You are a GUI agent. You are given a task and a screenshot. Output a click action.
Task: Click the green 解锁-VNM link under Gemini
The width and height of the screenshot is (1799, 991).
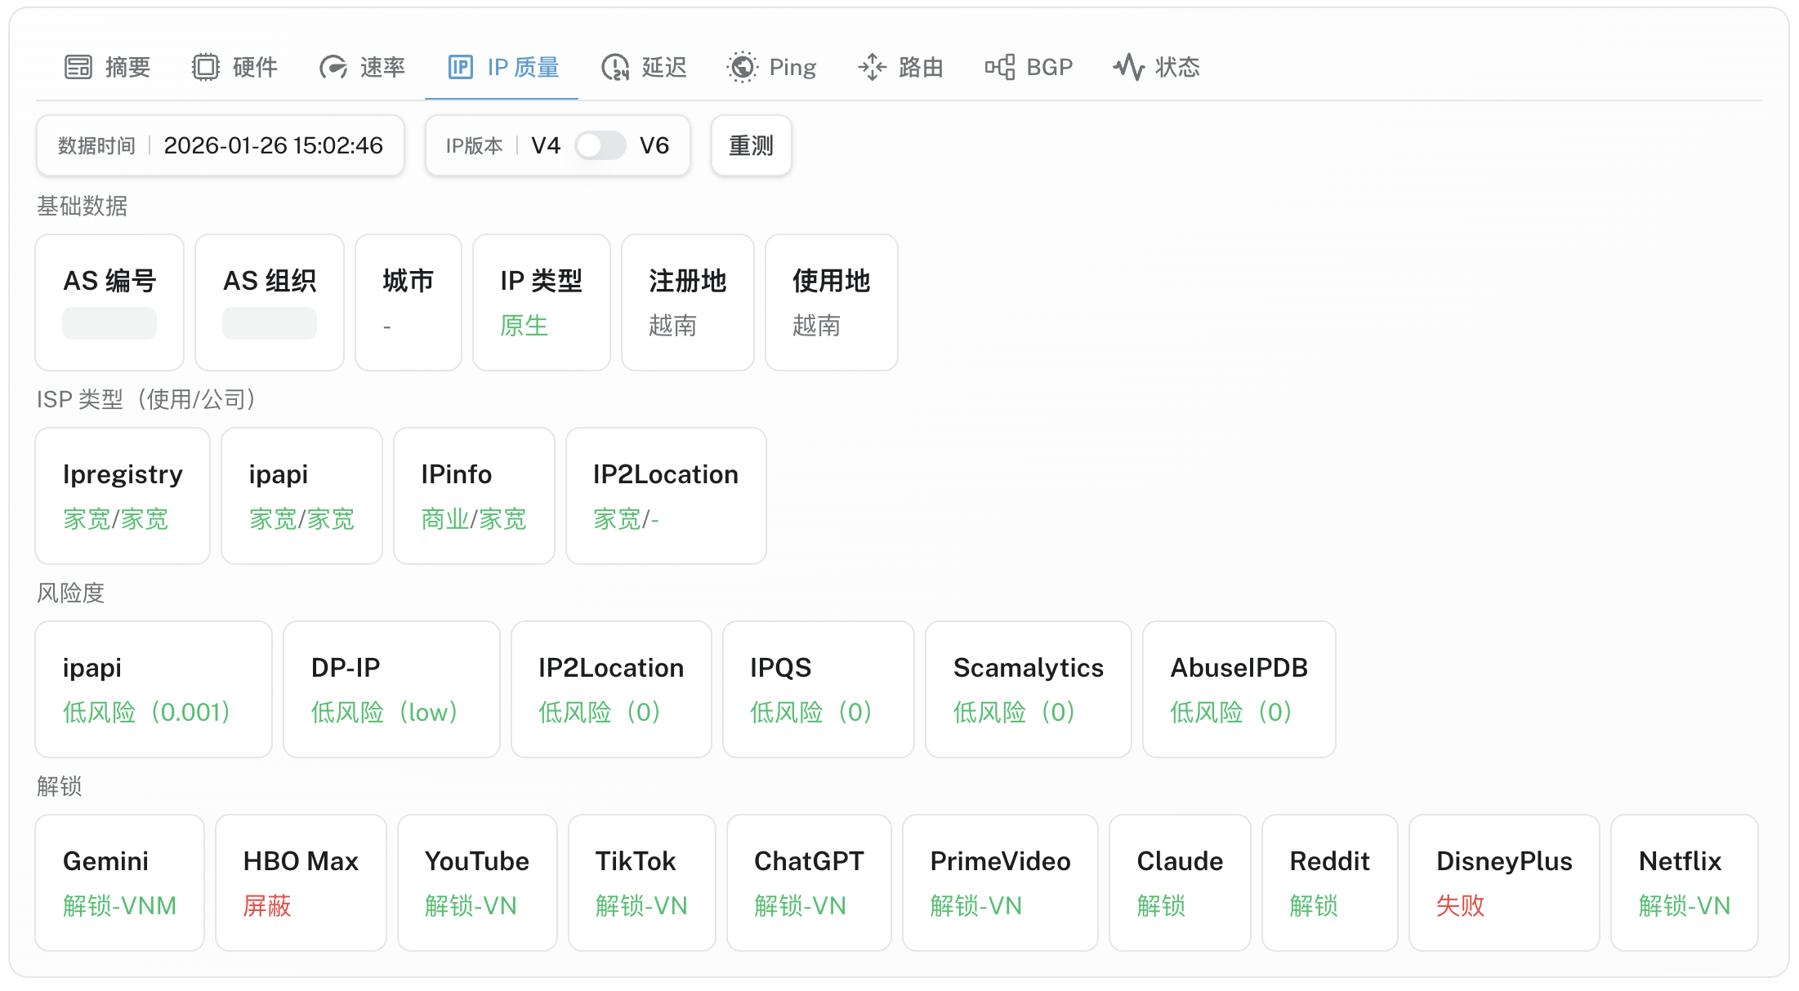(x=120, y=906)
